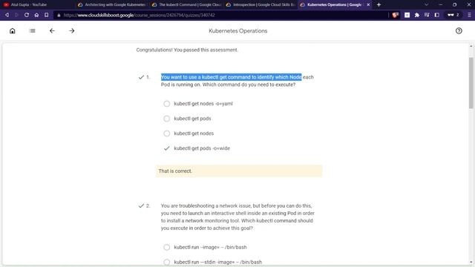Click scrollbar down arrow
475x267 pixels.
coord(471,262)
